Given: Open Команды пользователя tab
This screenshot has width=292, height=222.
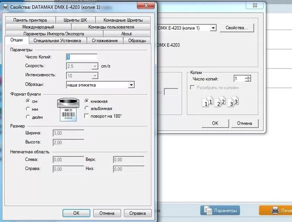Looking at the screenshot, I should pyautogui.click(x=111, y=27).
